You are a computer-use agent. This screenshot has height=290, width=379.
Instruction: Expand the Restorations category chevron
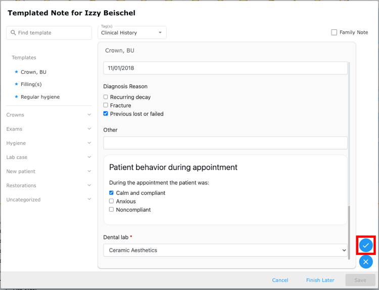point(89,185)
